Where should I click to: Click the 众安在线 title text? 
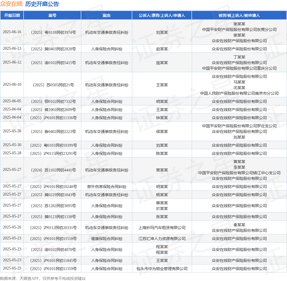coord(11,4)
